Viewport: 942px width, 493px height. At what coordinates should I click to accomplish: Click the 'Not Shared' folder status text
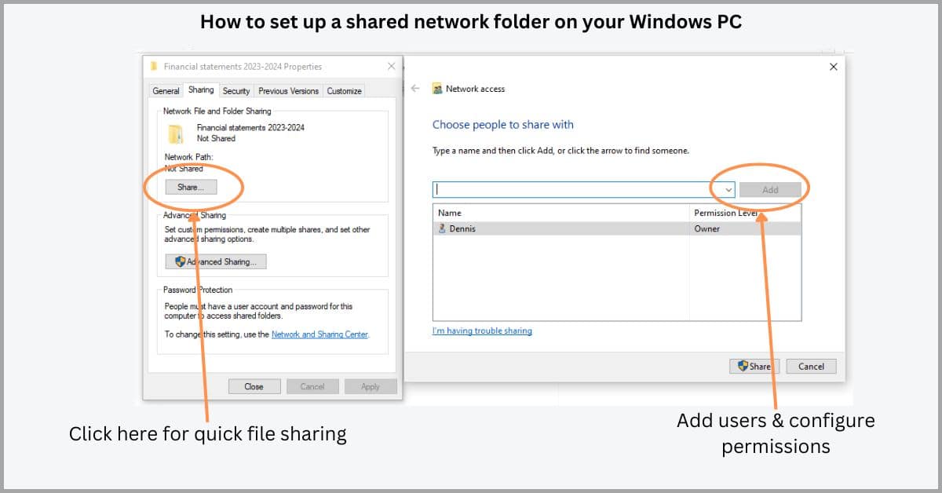[x=216, y=138]
